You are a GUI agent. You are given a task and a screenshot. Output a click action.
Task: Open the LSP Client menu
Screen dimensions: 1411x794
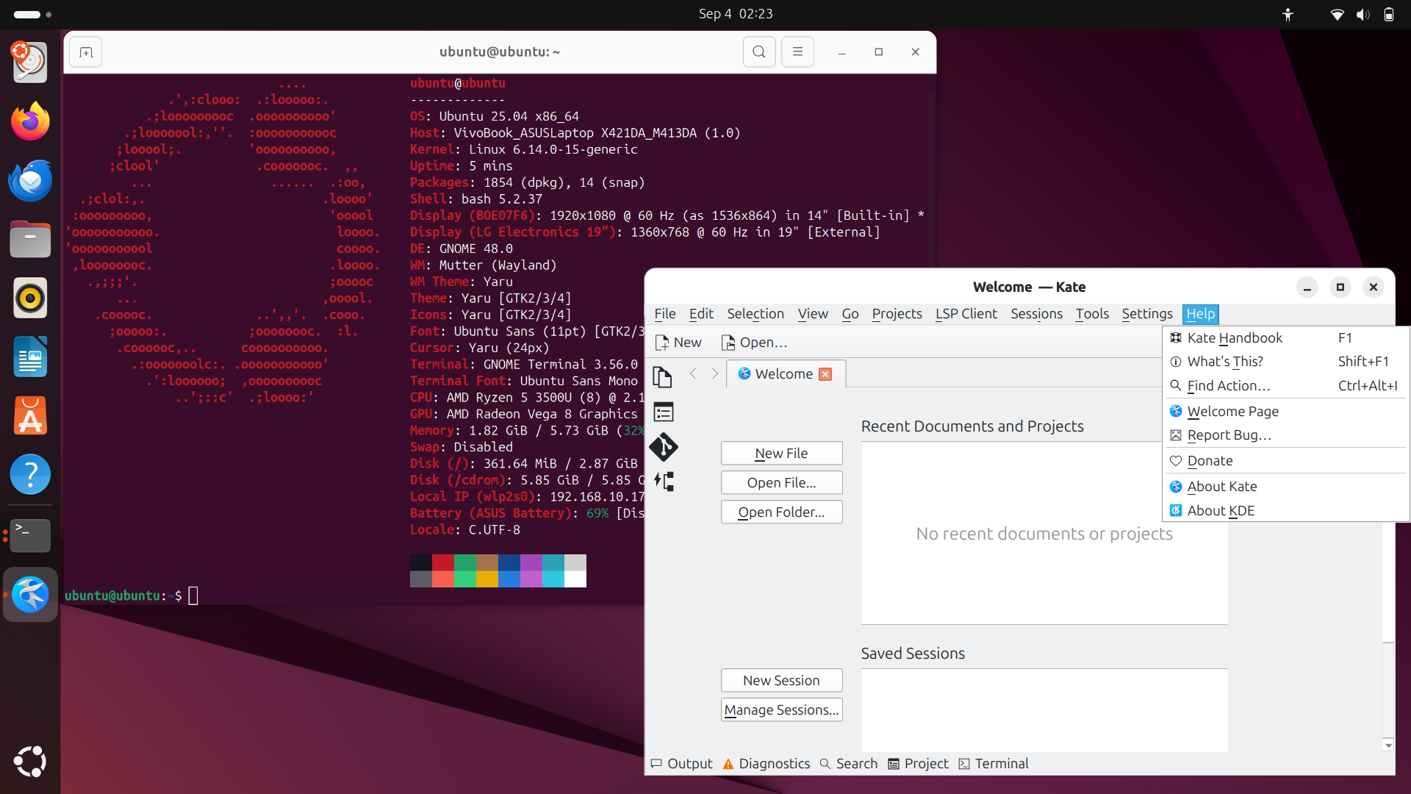click(966, 314)
